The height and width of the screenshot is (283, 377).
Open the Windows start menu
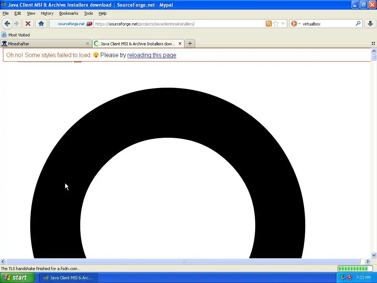click(18, 278)
